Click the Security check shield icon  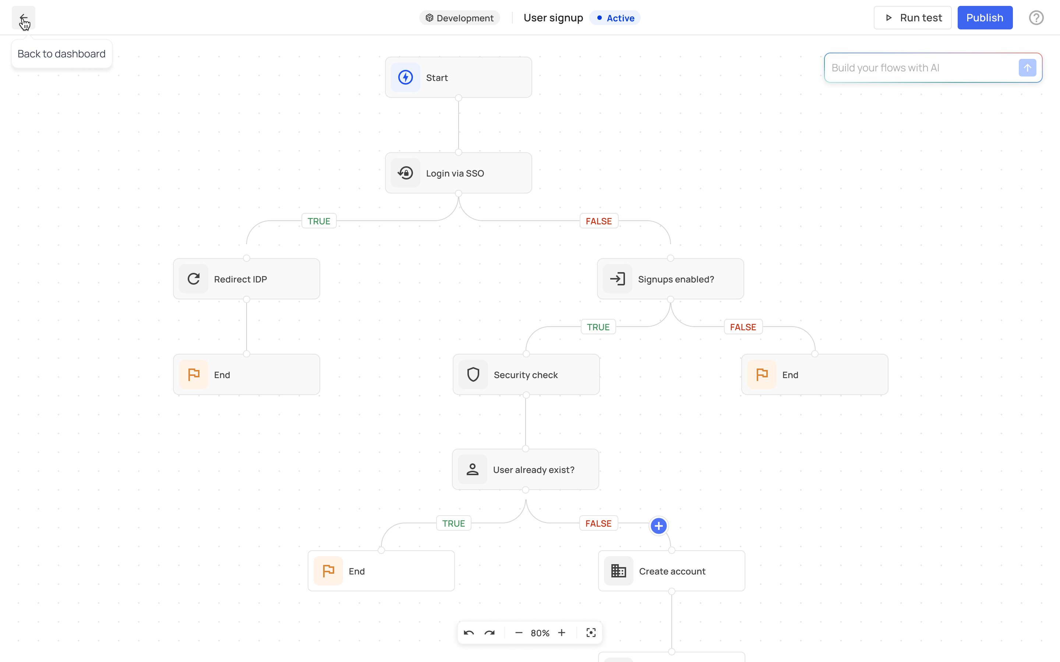coord(473,374)
